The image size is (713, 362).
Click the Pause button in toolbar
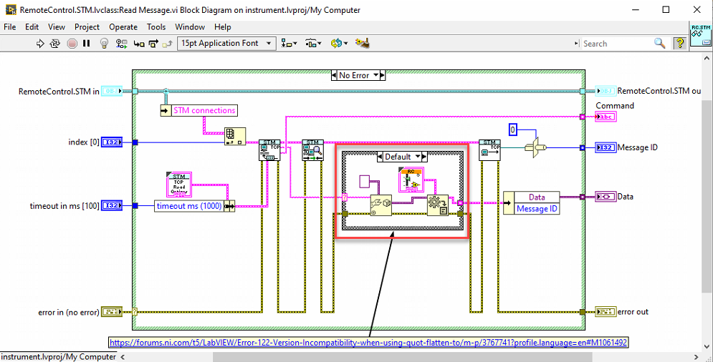pos(87,44)
